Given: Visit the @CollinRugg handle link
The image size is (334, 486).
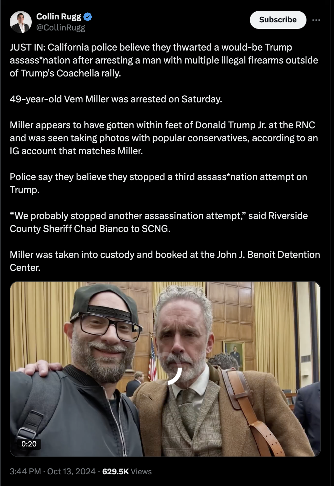Looking at the screenshot, I should [x=61, y=28].
